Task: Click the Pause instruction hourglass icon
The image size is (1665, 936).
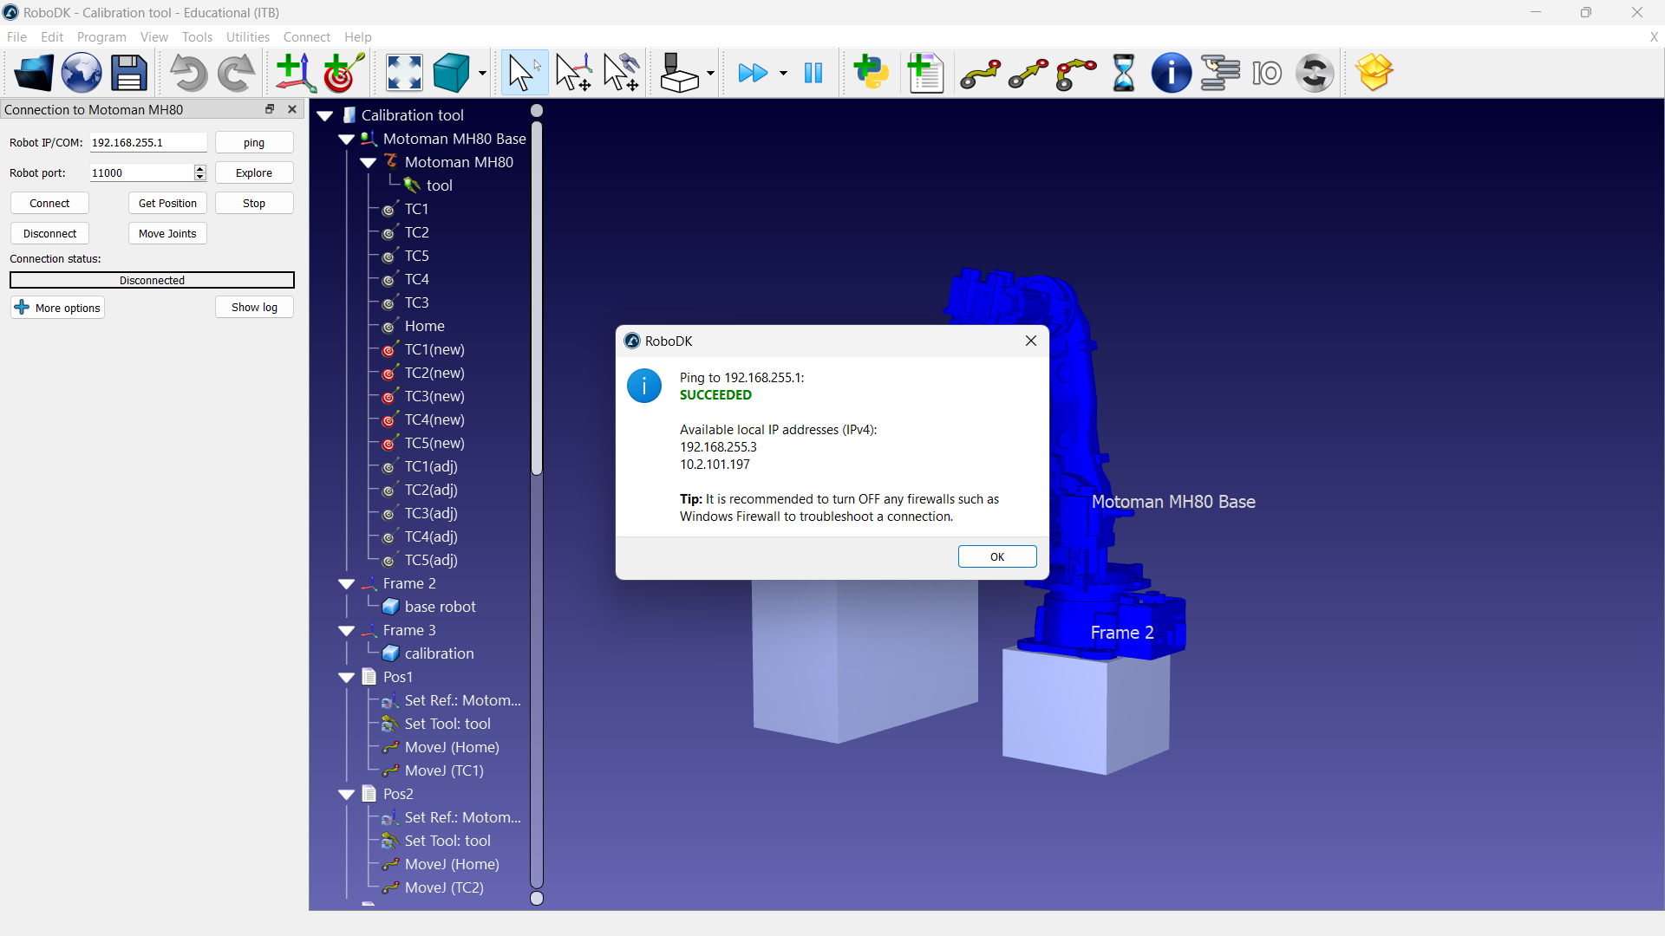Action: pos(1123,73)
